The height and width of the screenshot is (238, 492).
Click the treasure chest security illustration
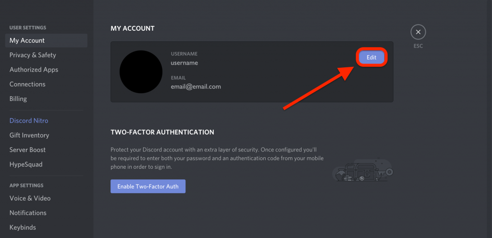(362, 170)
